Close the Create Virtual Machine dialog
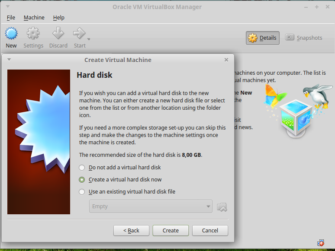Screen dimensions: 335x251 tap(226, 60)
